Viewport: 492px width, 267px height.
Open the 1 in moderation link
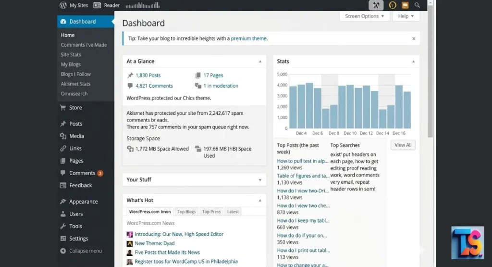tap(221, 86)
